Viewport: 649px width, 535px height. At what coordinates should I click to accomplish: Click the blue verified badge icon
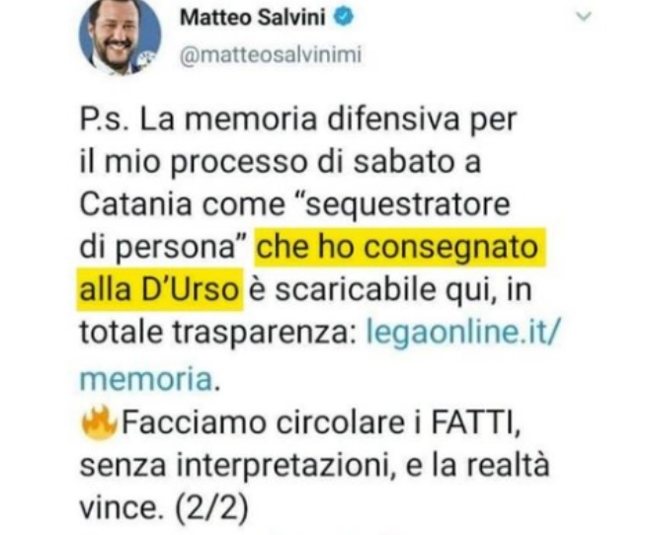pyautogui.click(x=344, y=17)
